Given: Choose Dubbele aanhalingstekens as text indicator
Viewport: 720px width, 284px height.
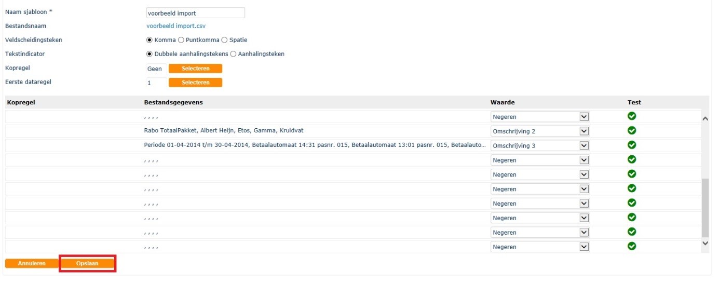Looking at the screenshot, I should 150,54.
